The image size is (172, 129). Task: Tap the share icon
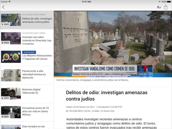[165, 7]
